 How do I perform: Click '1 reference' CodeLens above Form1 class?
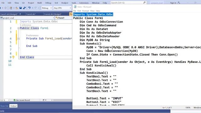[25, 25]
